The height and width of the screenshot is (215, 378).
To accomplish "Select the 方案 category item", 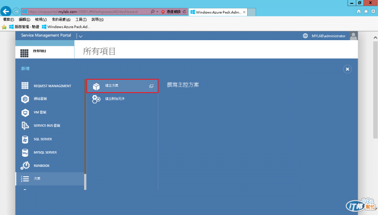I will pyautogui.click(x=50, y=179).
